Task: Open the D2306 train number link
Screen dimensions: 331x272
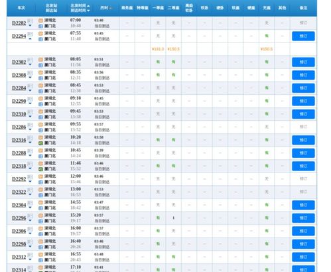Action: pos(19,231)
